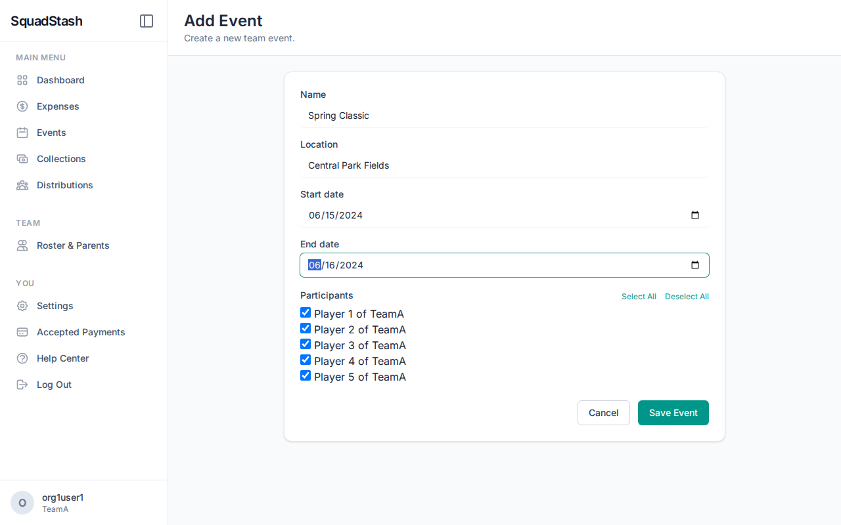Image resolution: width=841 pixels, height=525 pixels.
Task: Open Settings using the gear icon
Action: (22, 305)
